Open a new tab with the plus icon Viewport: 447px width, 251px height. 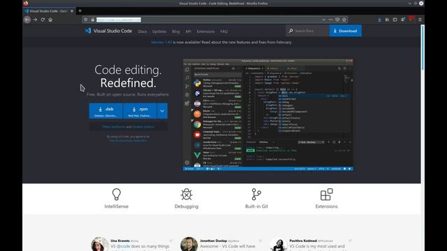click(x=80, y=11)
